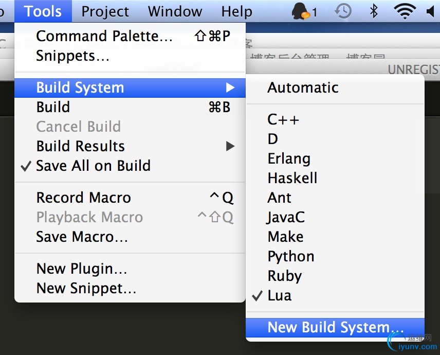Open Command Palette… from Tools menu
The image size is (440, 355).
(x=104, y=36)
